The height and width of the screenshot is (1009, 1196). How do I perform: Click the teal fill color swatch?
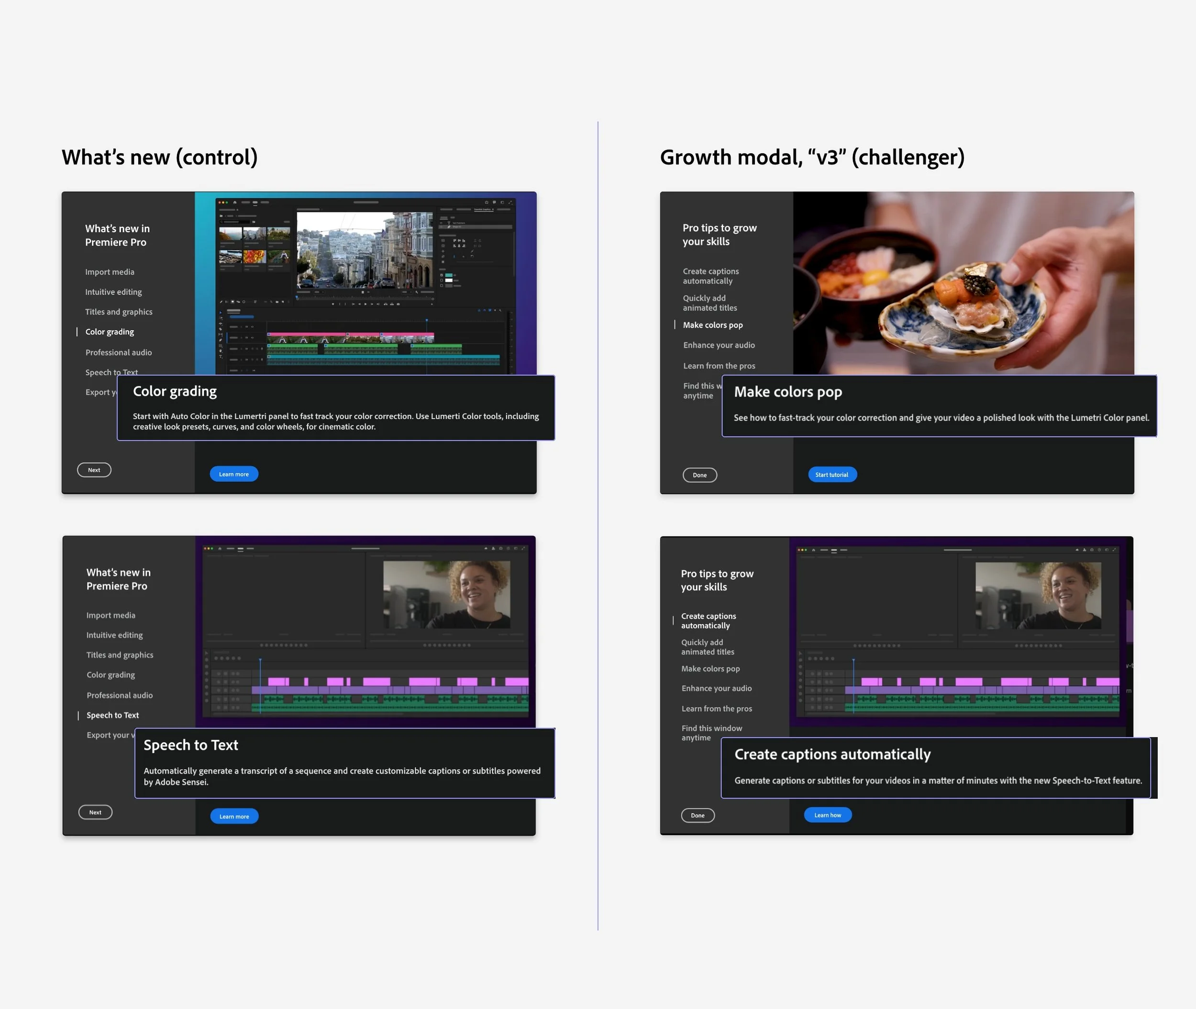tap(449, 275)
